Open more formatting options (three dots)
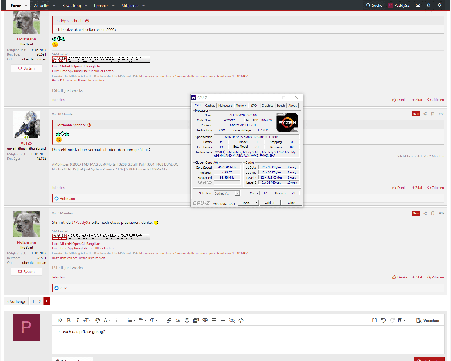The image size is (451, 361). [x=116, y=320]
